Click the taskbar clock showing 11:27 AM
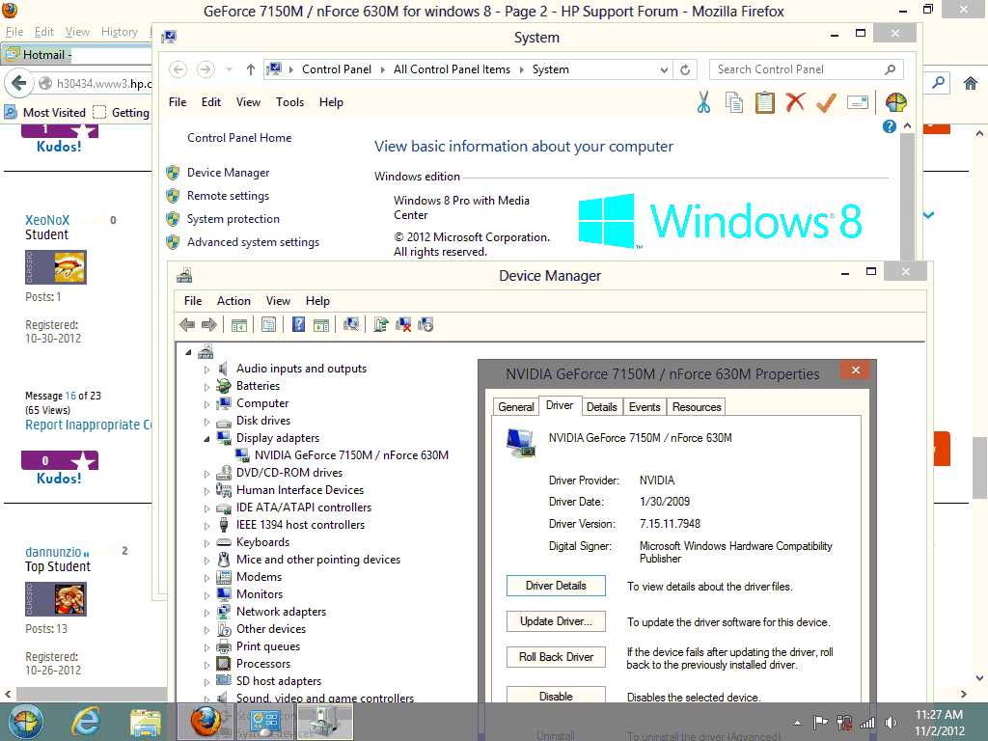The image size is (988, 741). 939,723
